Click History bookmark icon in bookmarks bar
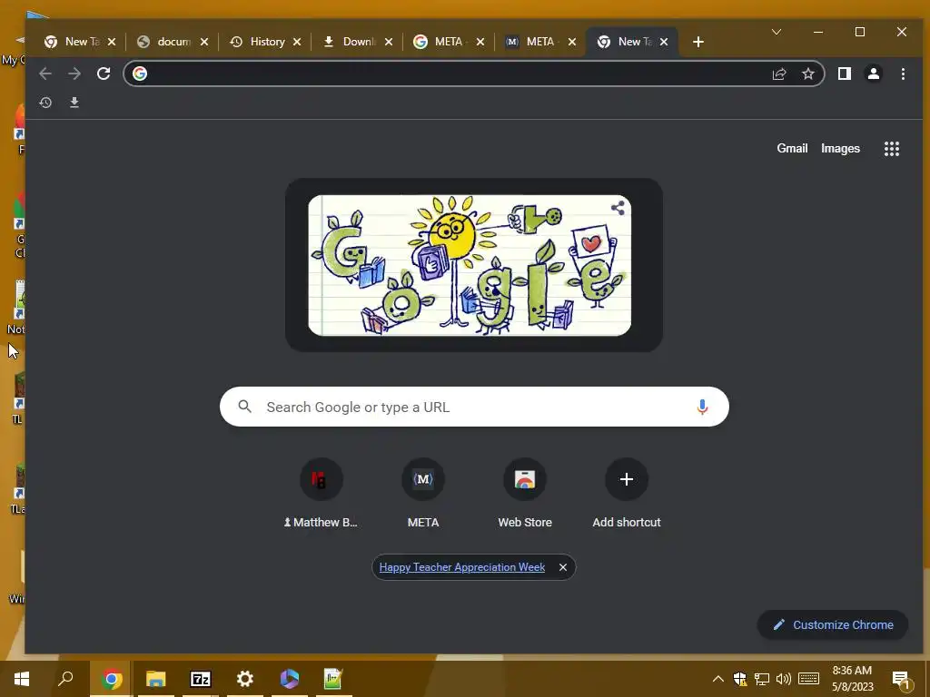The image size is (930, 697). (x=45, y=103)
